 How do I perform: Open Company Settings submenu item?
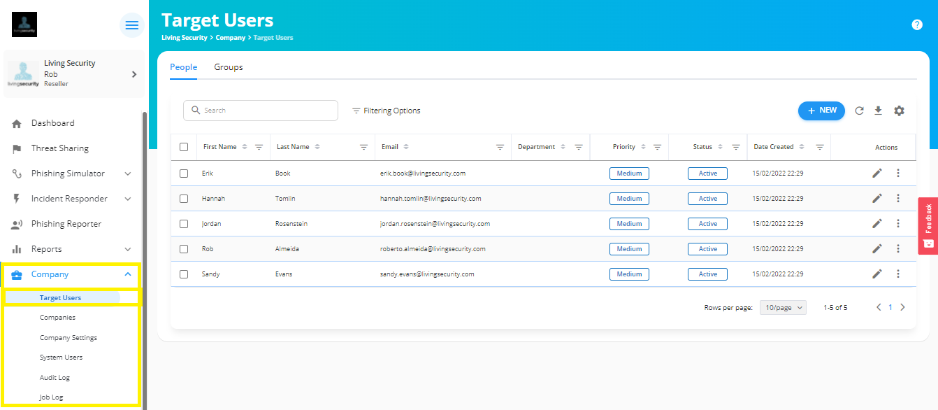[x=68, y=338]
